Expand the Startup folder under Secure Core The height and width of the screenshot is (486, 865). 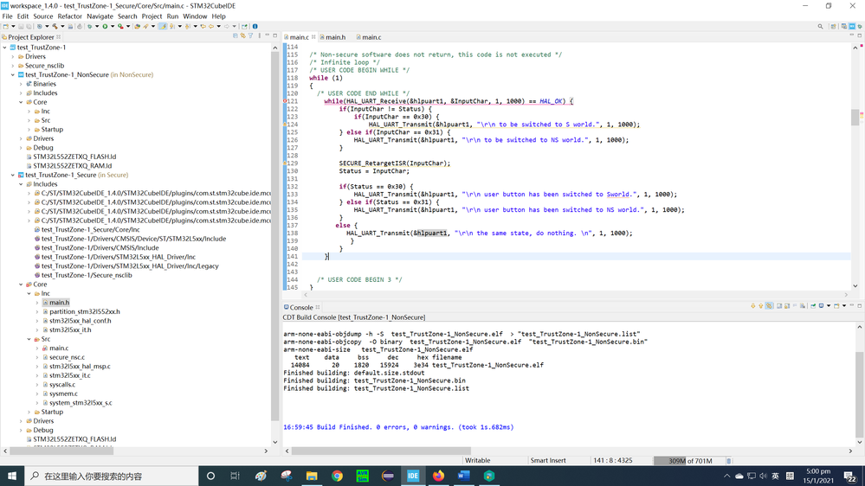[x=29, y=412]
